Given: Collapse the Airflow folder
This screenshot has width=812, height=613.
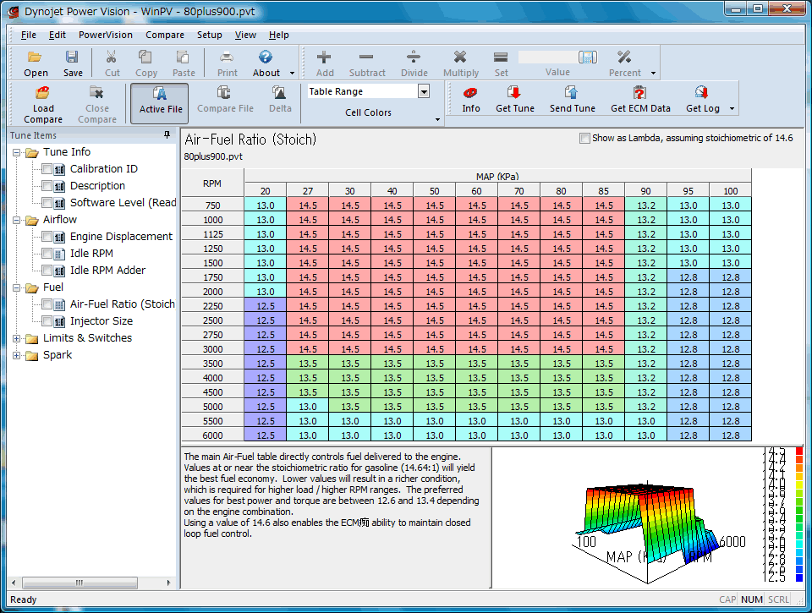Looking at the screenshot, I should coord(17,220).
